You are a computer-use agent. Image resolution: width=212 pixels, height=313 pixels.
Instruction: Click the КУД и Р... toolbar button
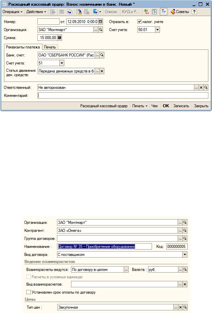pyautogui.click(x=131, y=12)
